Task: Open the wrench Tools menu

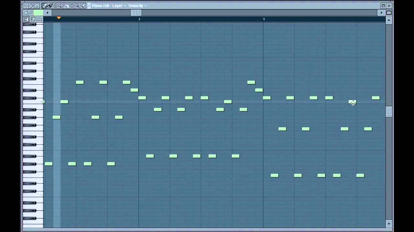Action: [31, 6]
